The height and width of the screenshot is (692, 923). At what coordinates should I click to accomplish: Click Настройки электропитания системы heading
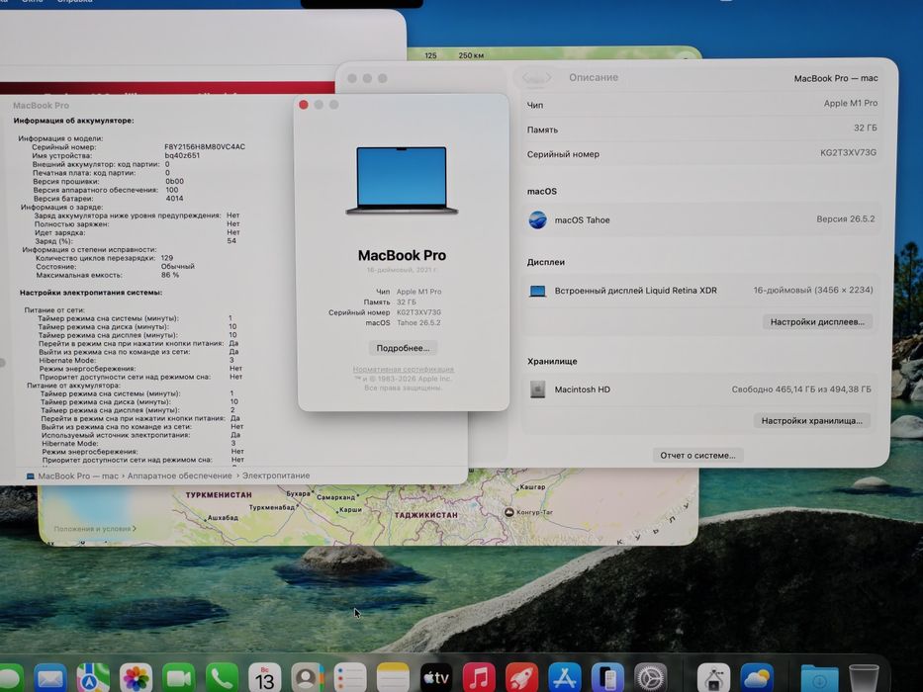(x=91, y=293)
